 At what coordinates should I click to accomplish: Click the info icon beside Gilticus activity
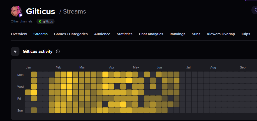click(58, 51)
